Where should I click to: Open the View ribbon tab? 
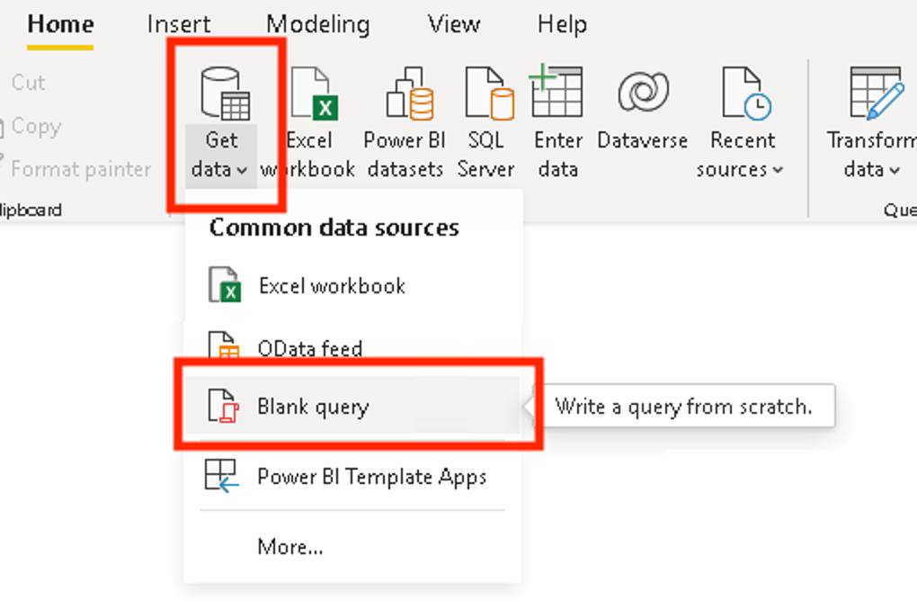452,24
